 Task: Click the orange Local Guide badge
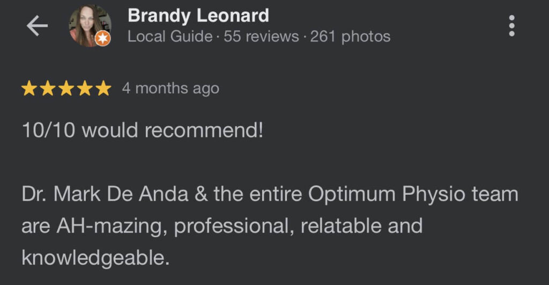pyautogui.click(x=102, y=38)
